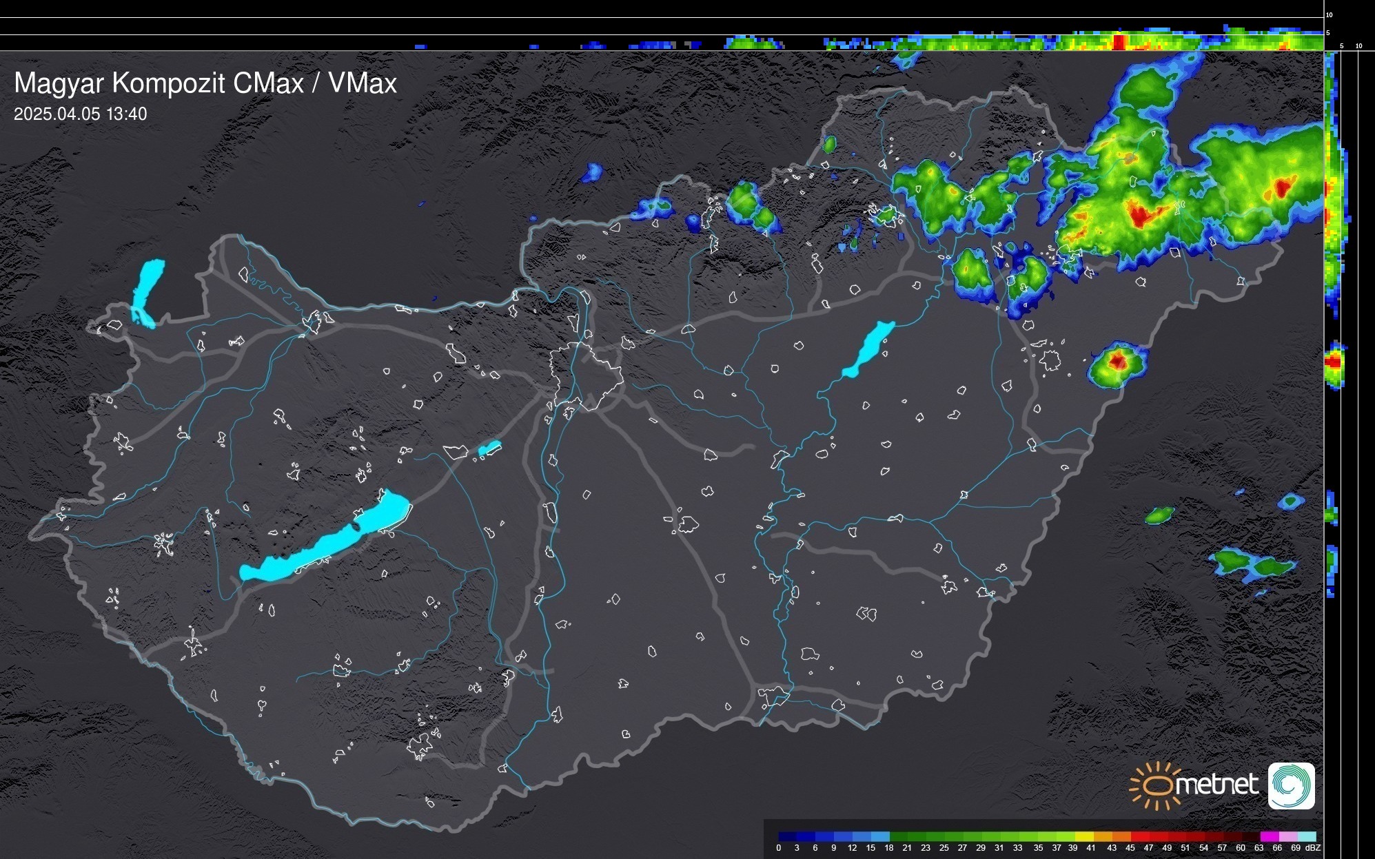Select the yellow 39 dBZ legend swatch
This screenshot has width=1375, height=859.
[1084, 836]
